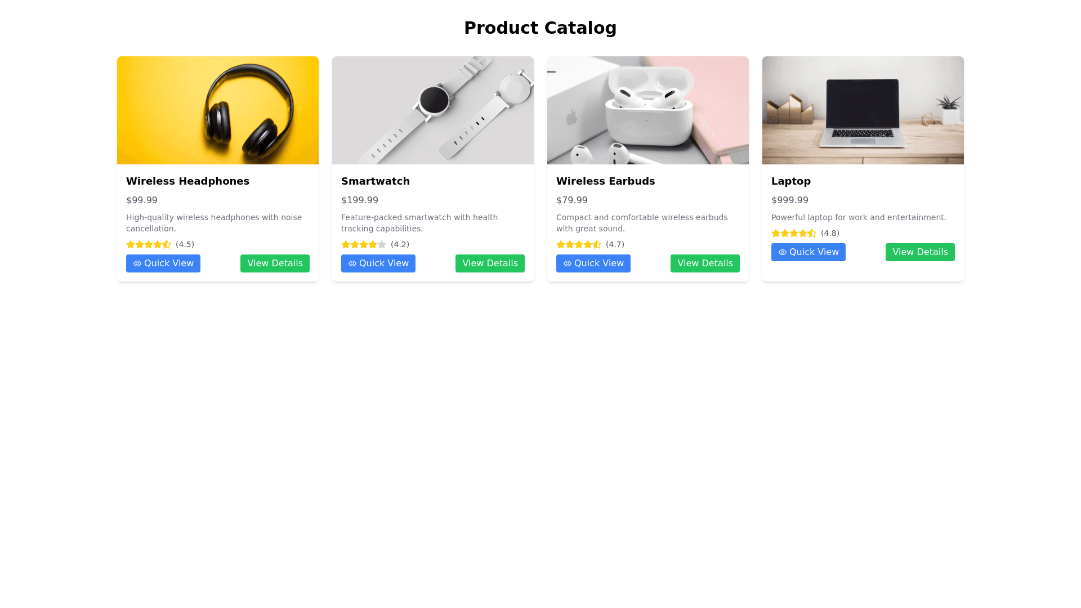Viewport: 1081px width, 608px height.
Task: Click the eye icon on Laptop Quick View
Action: (x=783, y=252)
